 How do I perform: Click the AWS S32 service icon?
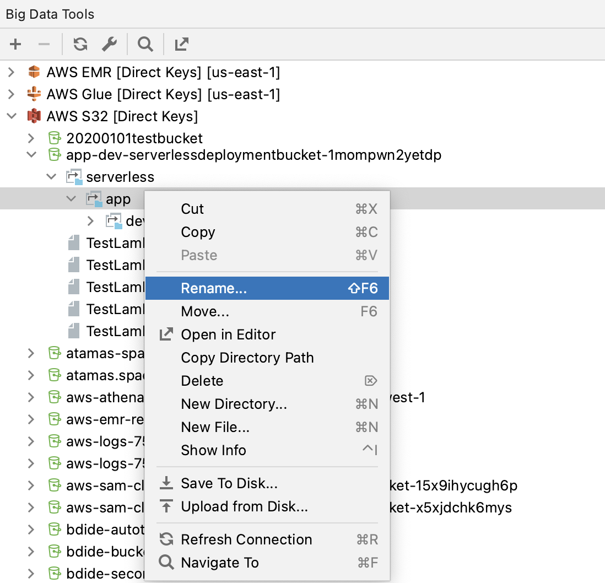click(x=34, y=116)
